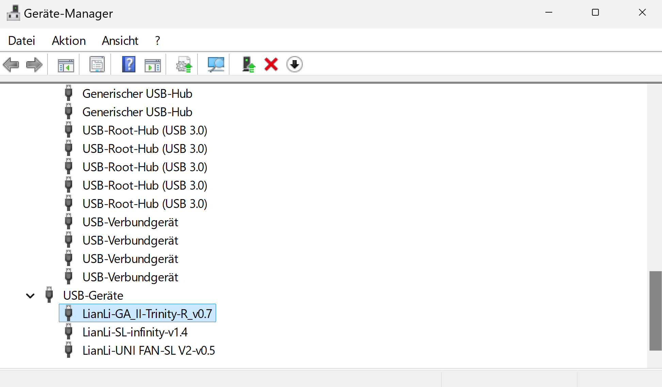Open the Aktion menu
662x387 pixels.
click(69, 41)
